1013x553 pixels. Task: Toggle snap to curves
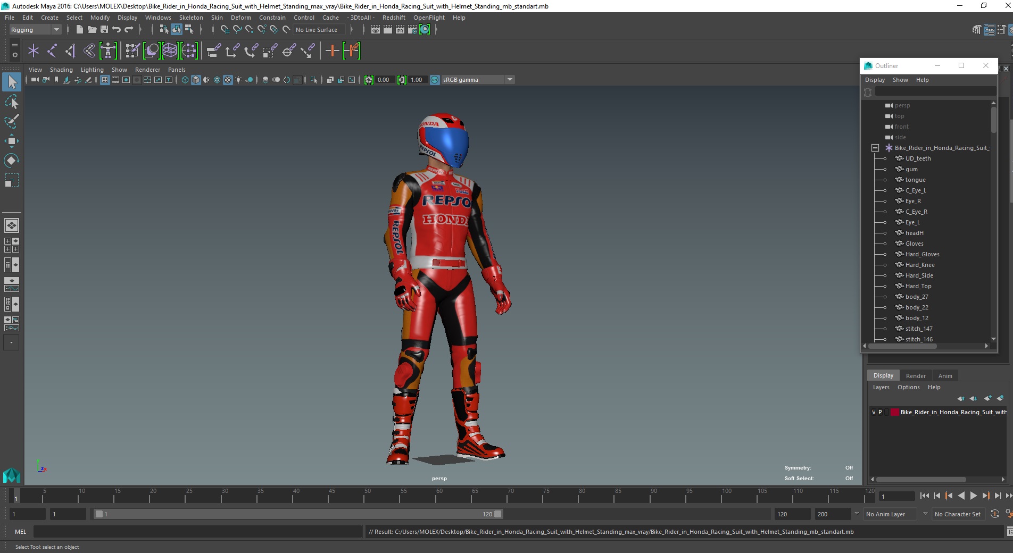point(237,30)
